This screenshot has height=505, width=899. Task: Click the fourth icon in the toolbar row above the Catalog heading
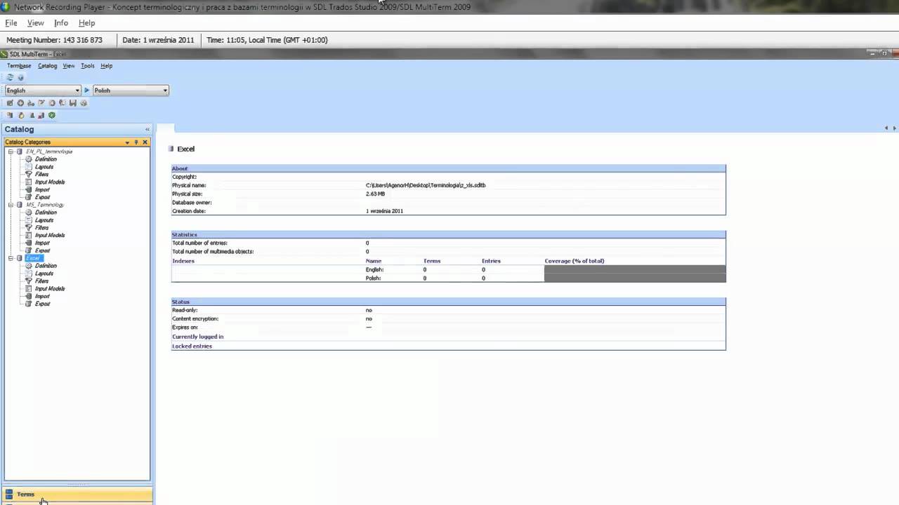tap(41, 116)
